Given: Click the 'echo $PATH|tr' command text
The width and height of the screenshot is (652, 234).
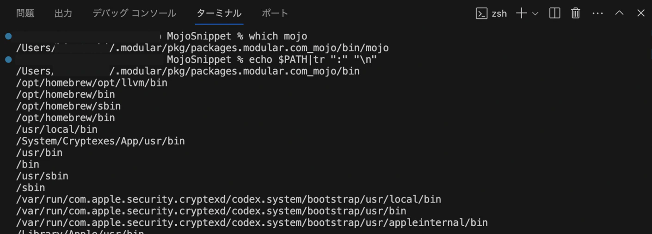Looking at the screenshot, I should pos(313,59).
